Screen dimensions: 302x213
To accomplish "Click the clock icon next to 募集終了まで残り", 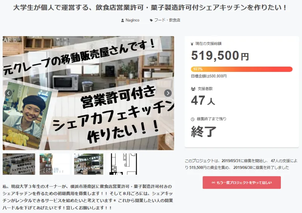I will [x=193, y=119].
